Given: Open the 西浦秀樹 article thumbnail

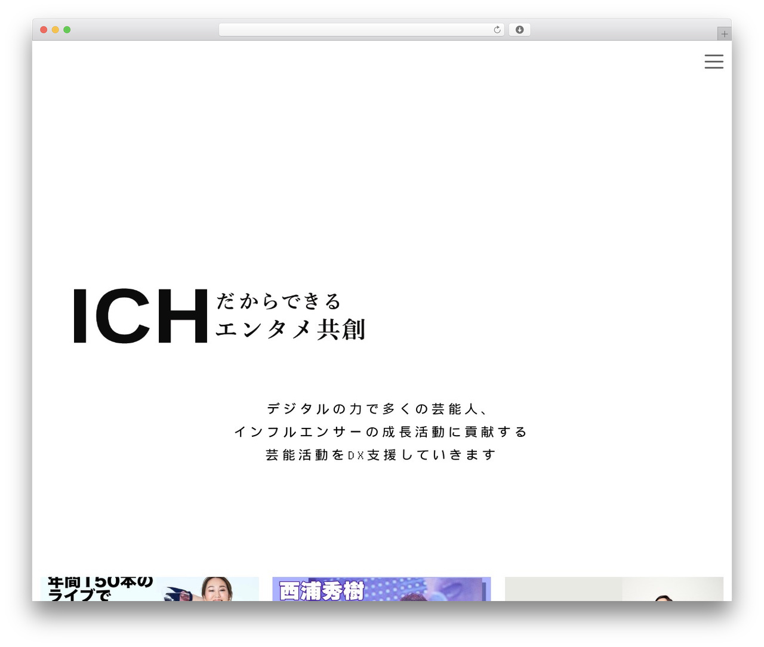Looking at the screenshot, I should tap(381, 589).
